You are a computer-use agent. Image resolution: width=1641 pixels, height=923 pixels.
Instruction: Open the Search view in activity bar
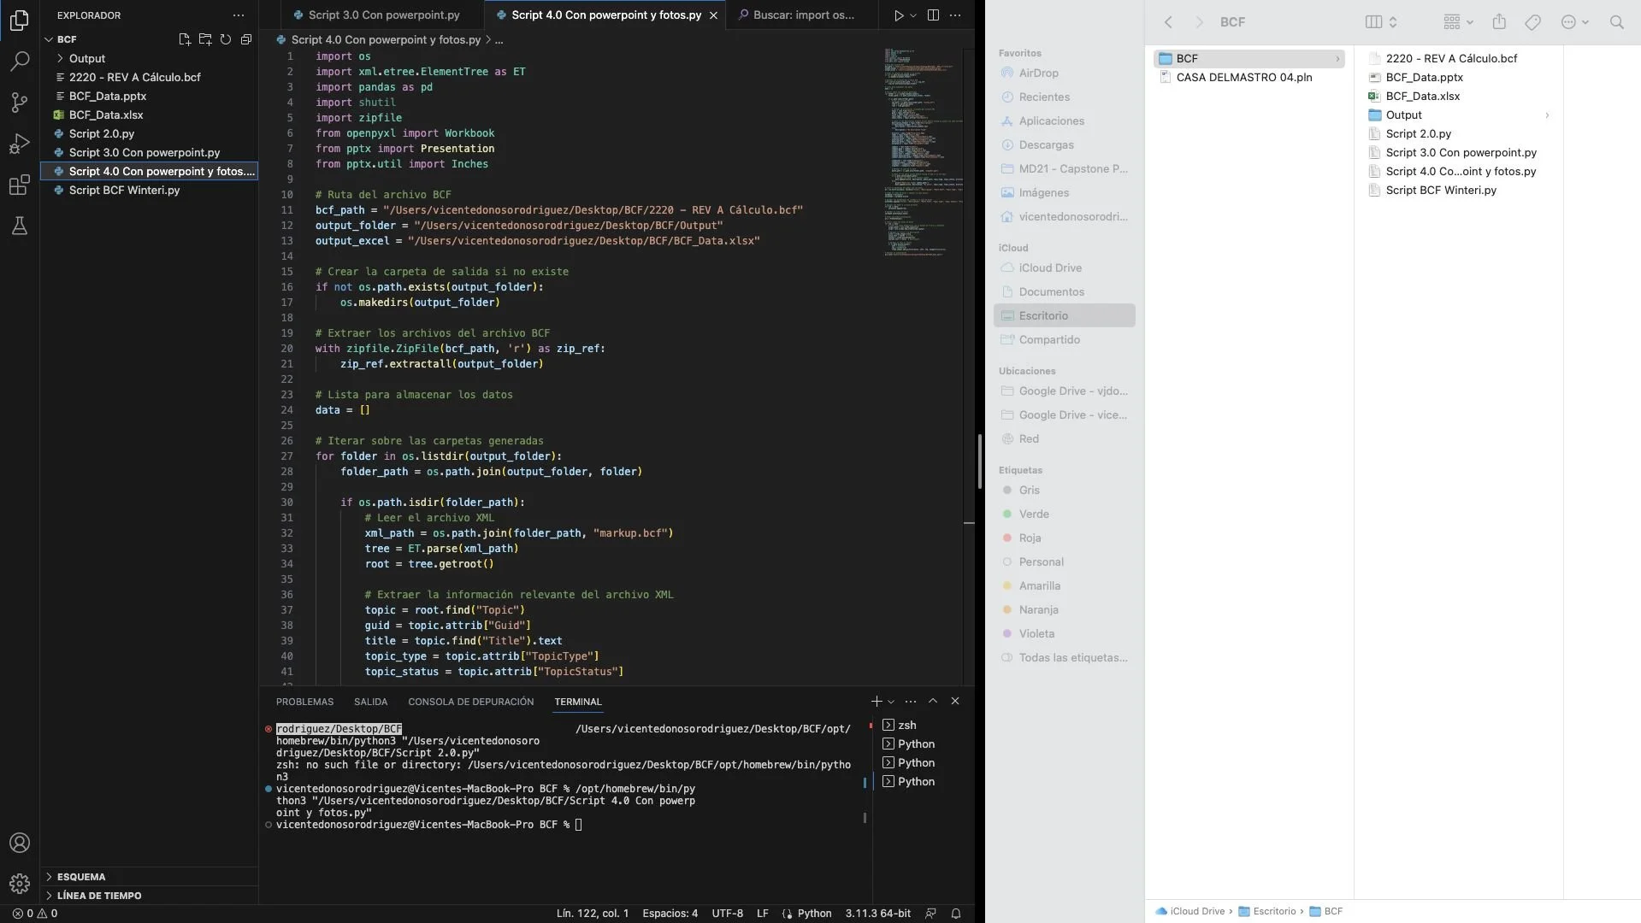tap(20, 62)
